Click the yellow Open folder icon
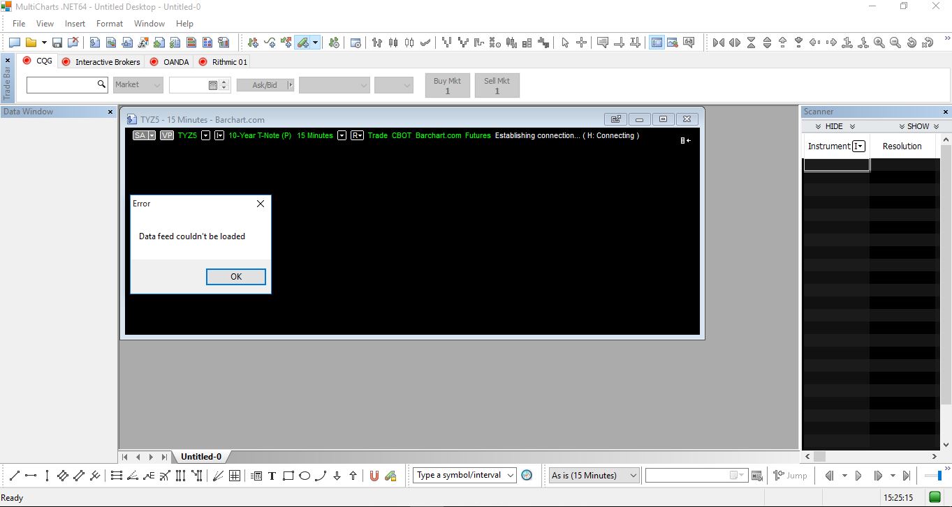This screenshot has width=952, height=507. point(31,43)
